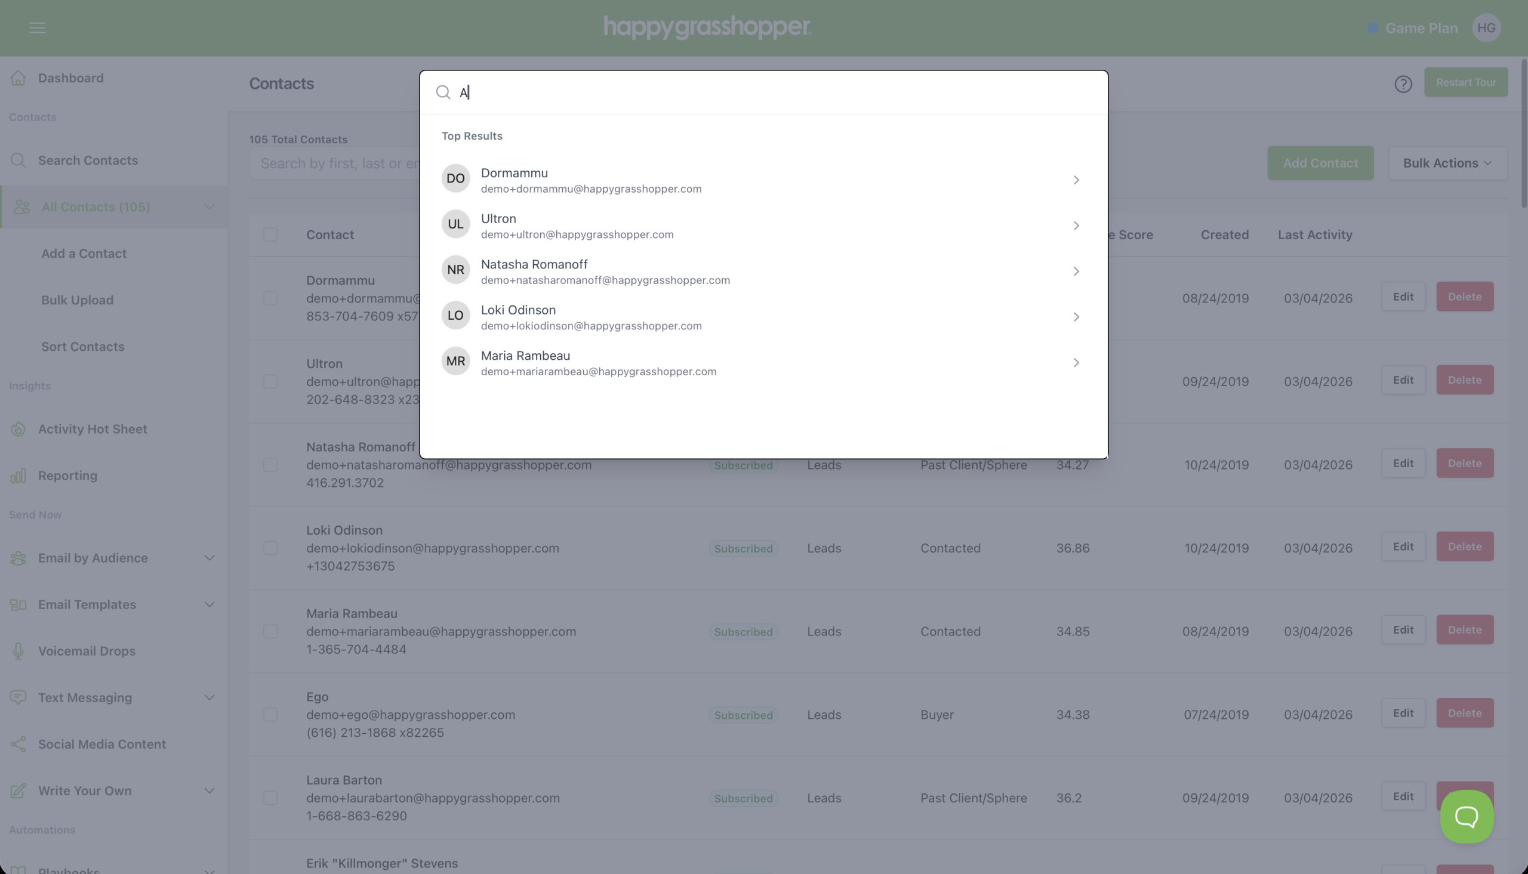Click the Voicemail Drops microphone icon

[18, 651]
